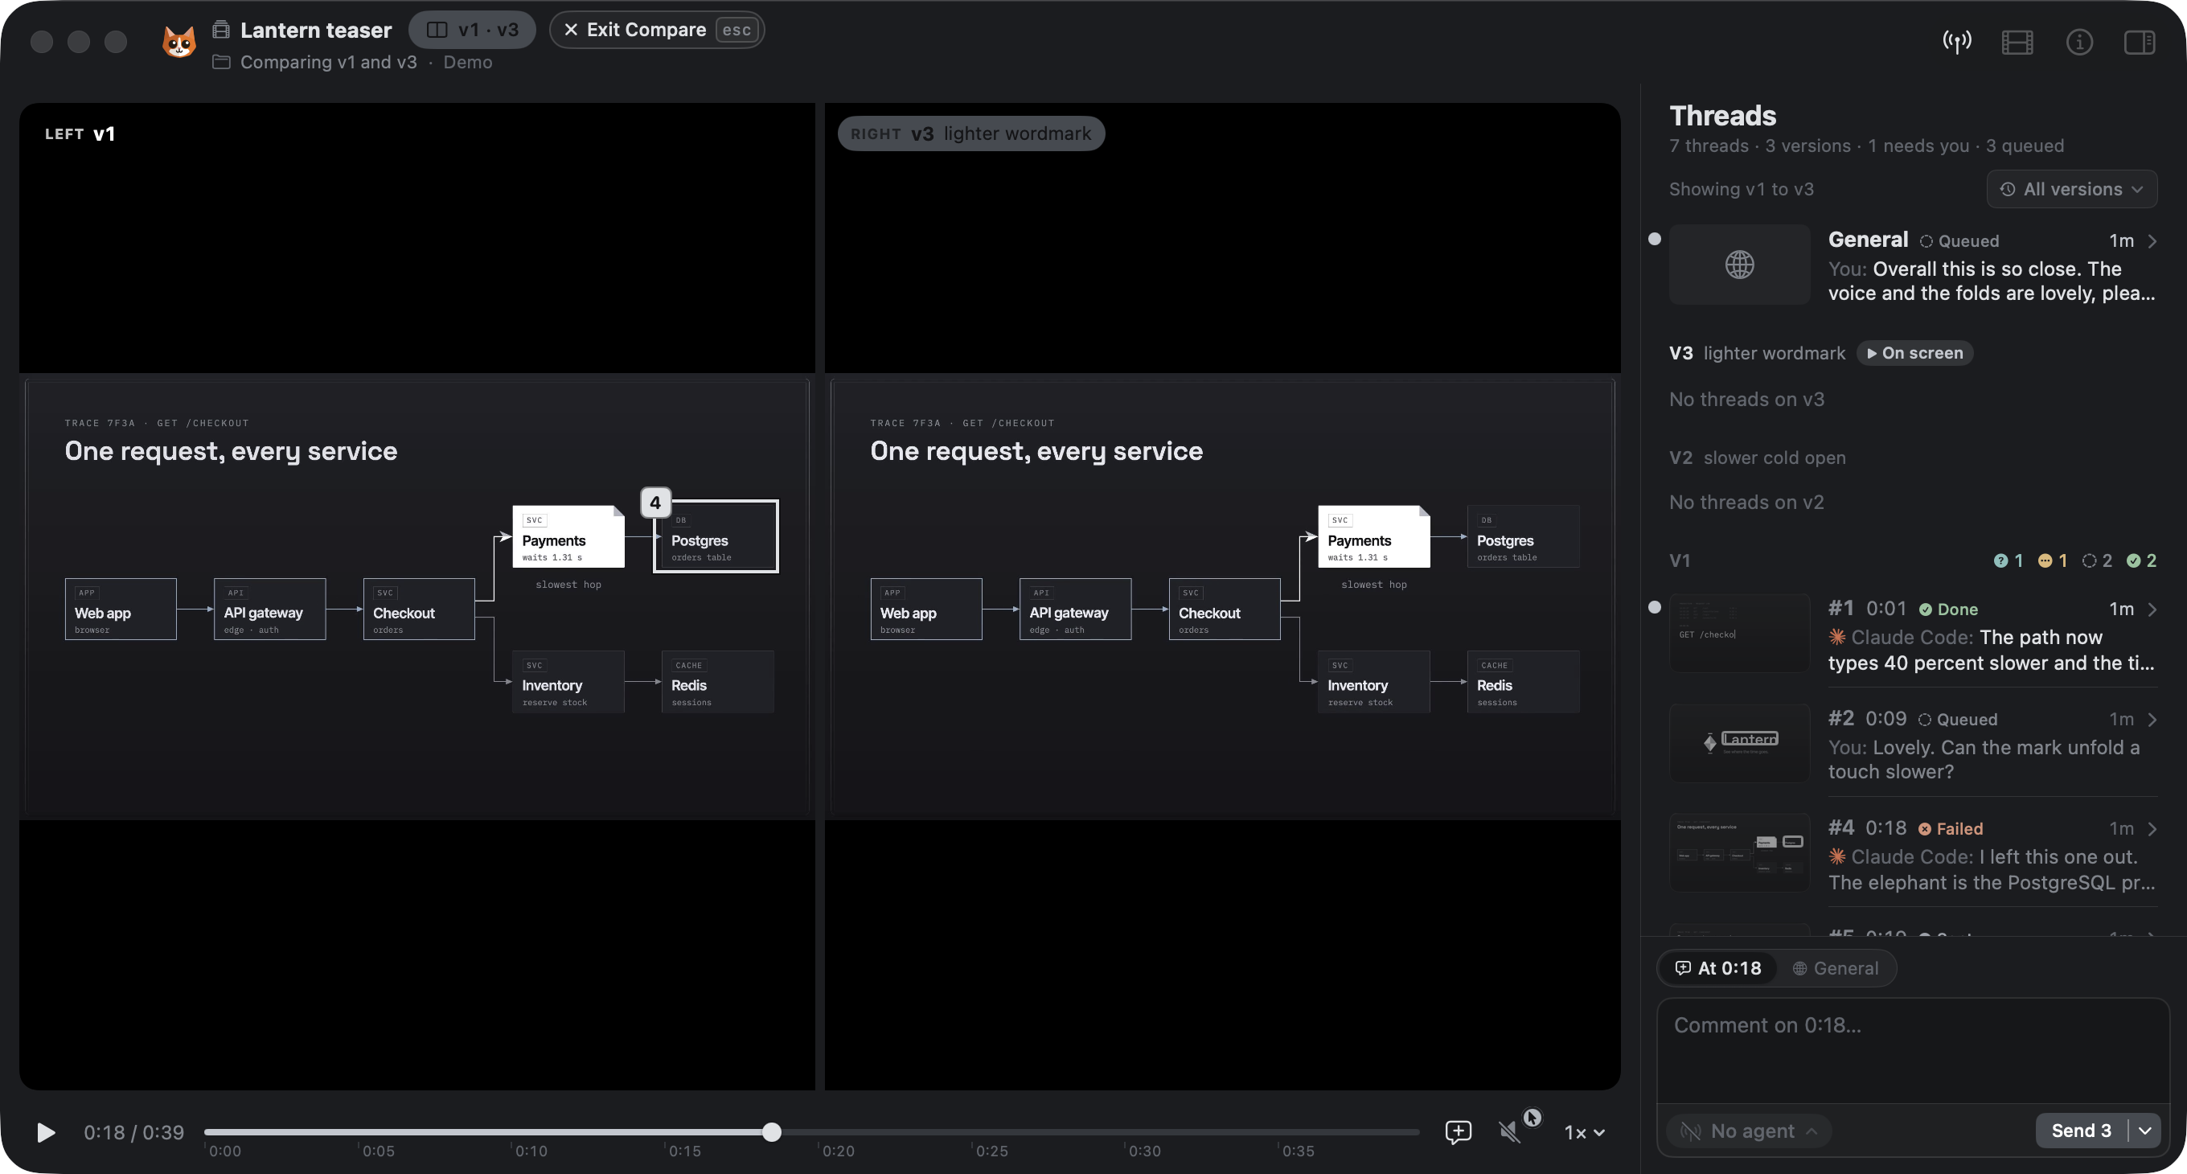The width and height of the screenshot is (2187, 1174).
Task: Click the LEFT v1 label
Action: click(x=80, y=133)
